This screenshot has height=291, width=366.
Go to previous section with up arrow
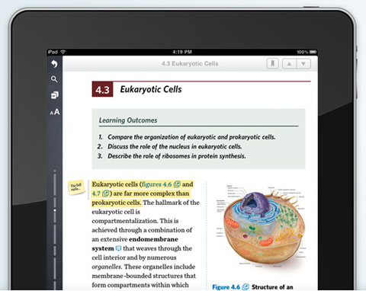click(289, 63)
